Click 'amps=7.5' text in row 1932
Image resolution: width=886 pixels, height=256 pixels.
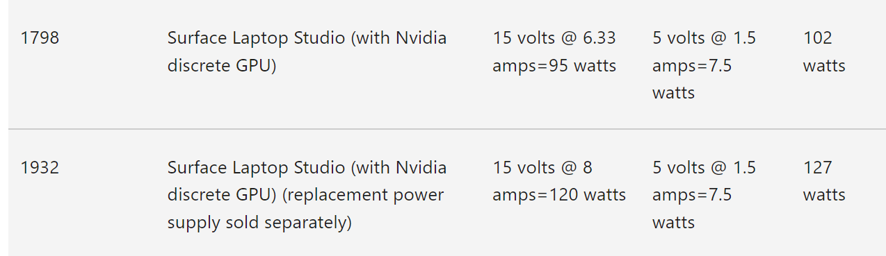coord(692,196)
